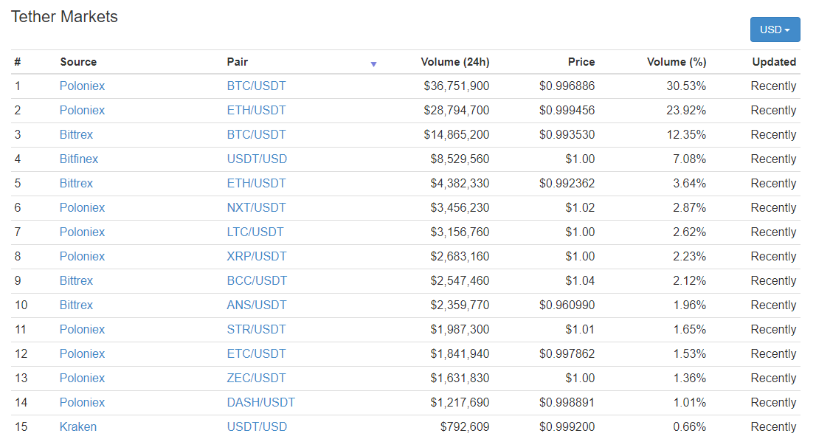Open BTC/USDT pair for Poloniex
The width and height of the screenshot is (816, 439).
pyautogui.click(x=256, y=86)
